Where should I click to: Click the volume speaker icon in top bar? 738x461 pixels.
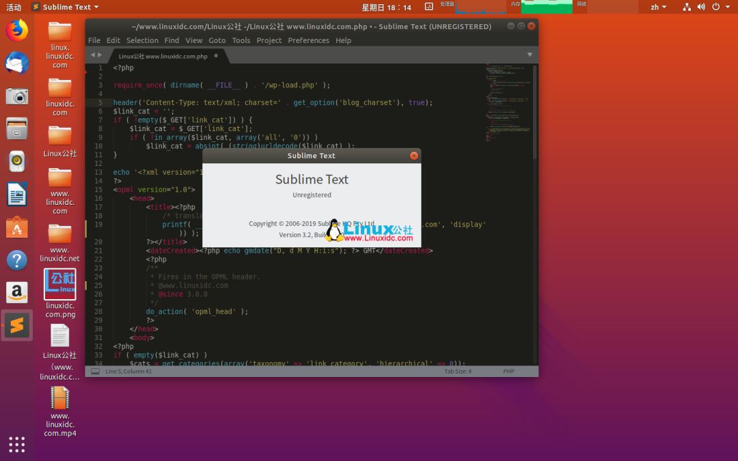point(701,7)
